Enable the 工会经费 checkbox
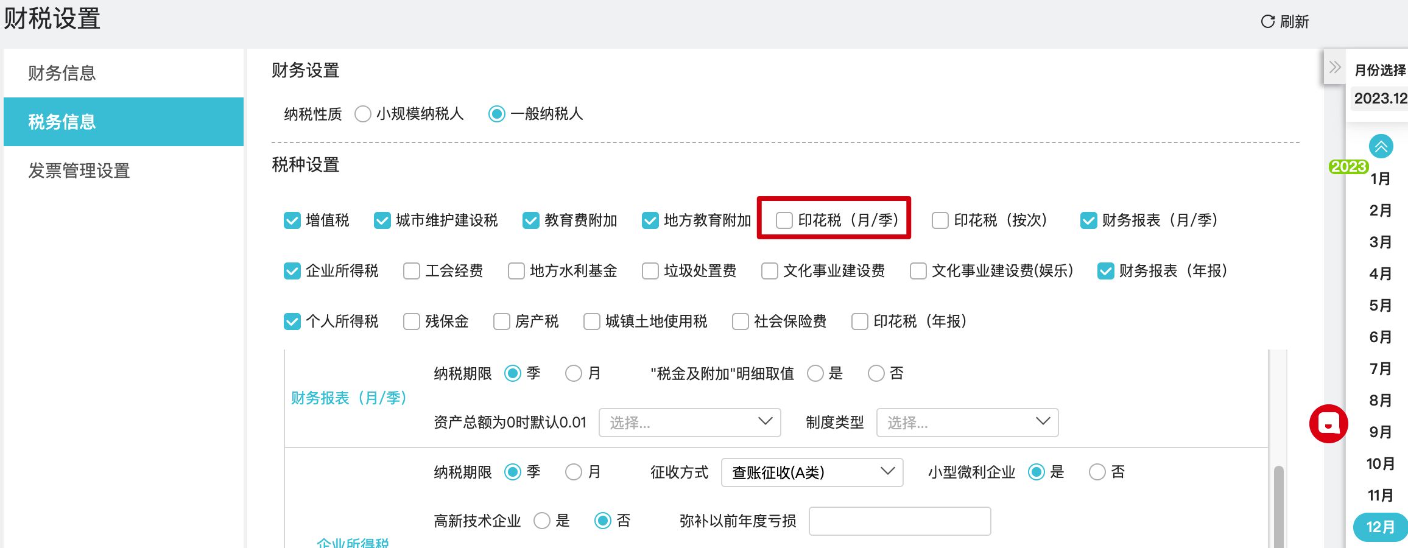 (x=412, y=271)
